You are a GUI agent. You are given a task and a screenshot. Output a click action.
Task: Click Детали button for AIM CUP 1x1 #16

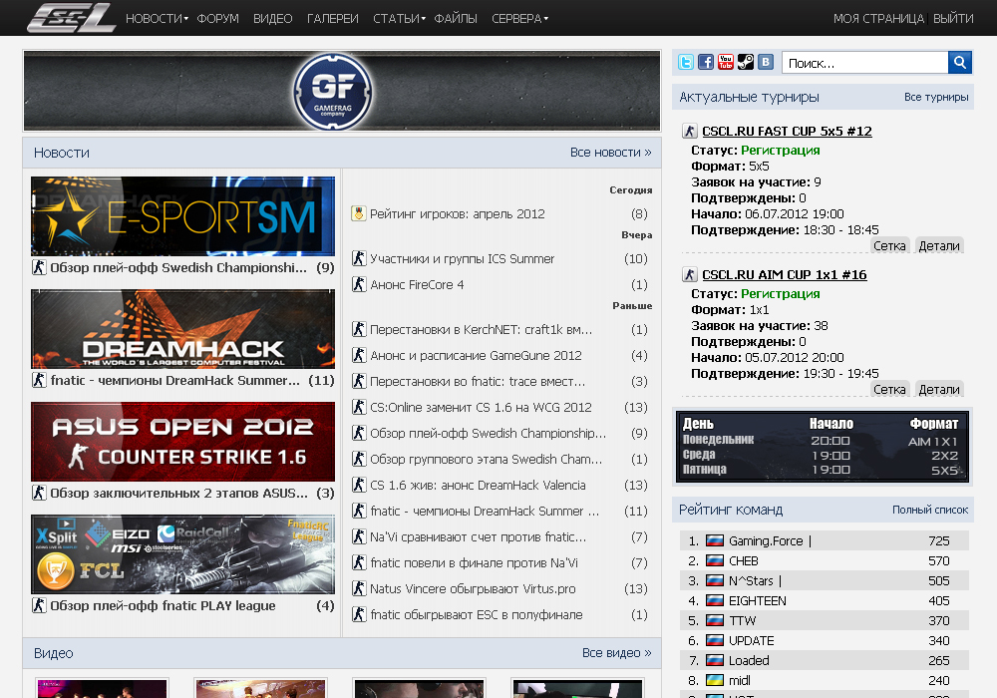pyautogui.click(x=939, y=390)
